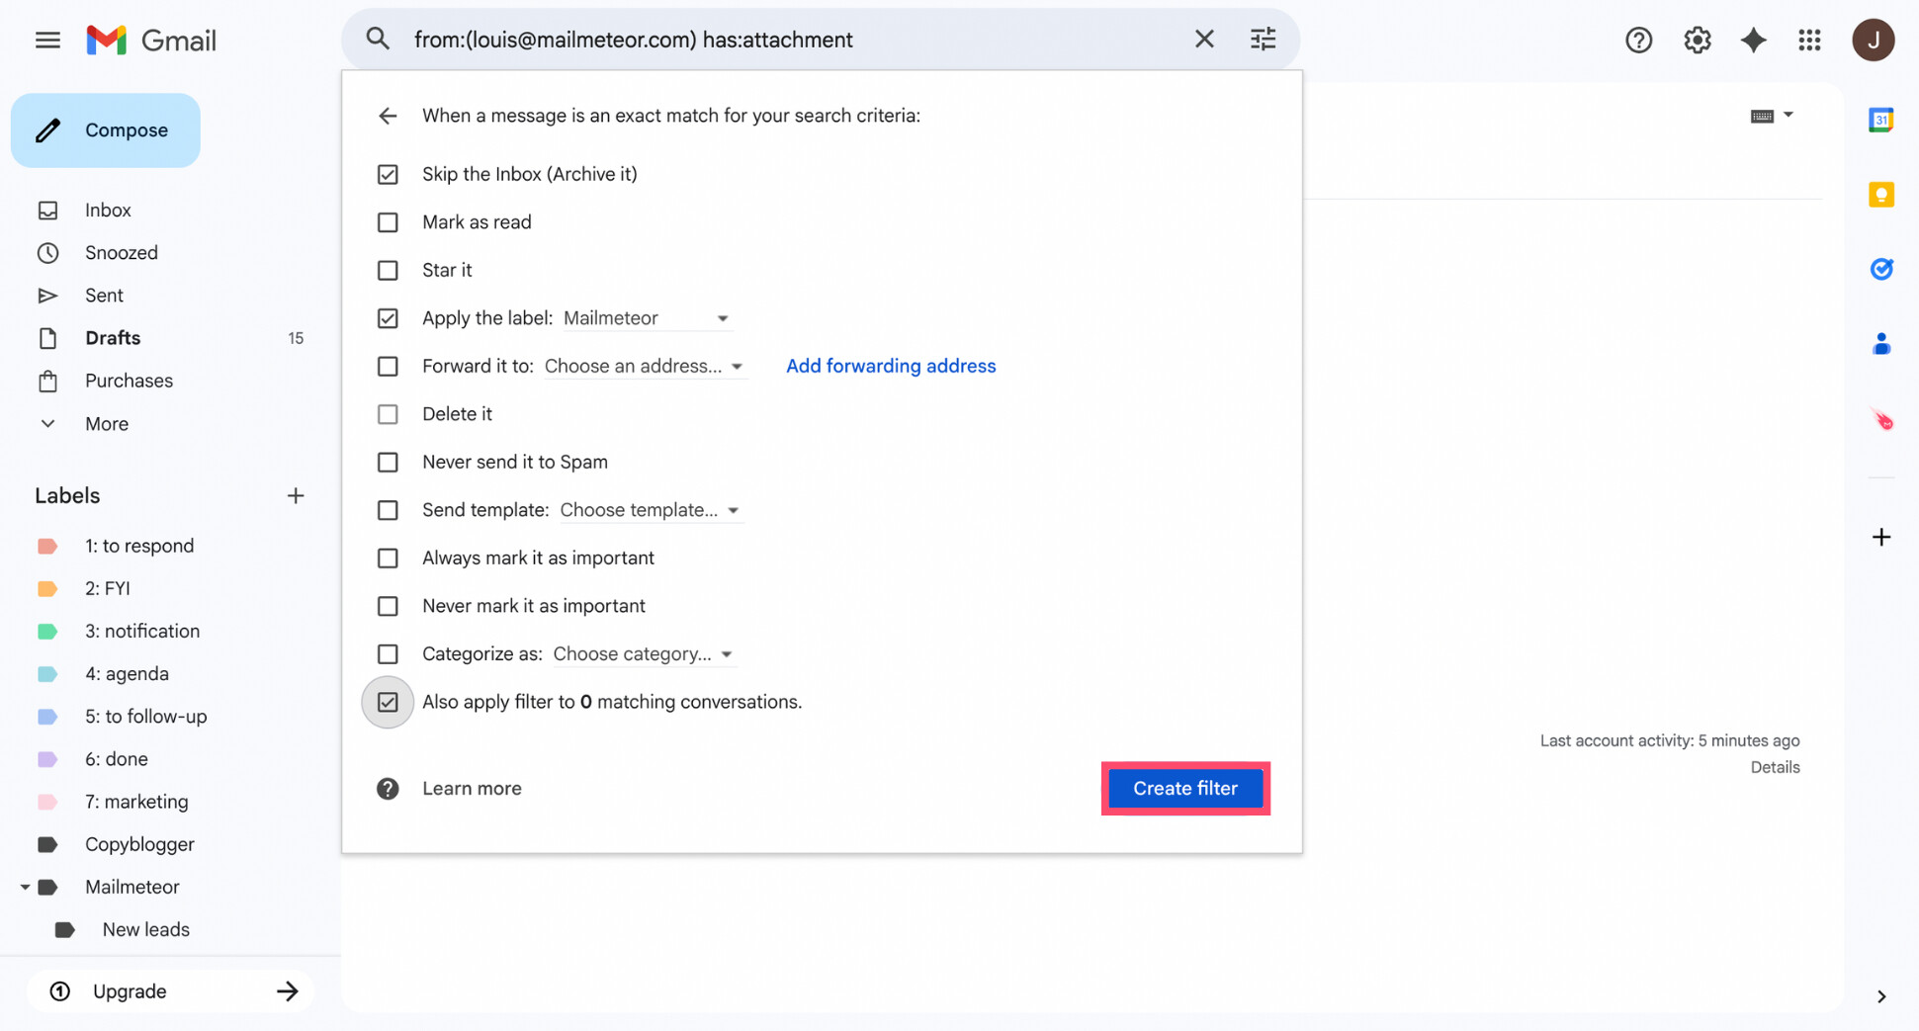Open the Mailmeteor label dropdown

click(723, 317)
